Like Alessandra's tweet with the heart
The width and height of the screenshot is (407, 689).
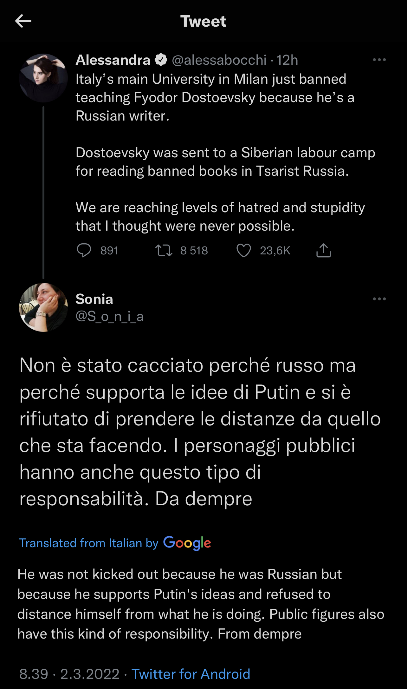244,251
